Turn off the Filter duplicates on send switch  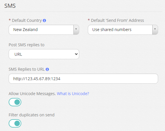[15, 123]
